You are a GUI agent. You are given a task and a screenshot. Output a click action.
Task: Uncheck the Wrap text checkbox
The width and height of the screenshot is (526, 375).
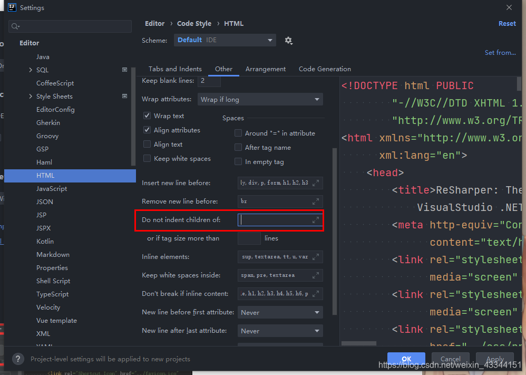[147, 116]
